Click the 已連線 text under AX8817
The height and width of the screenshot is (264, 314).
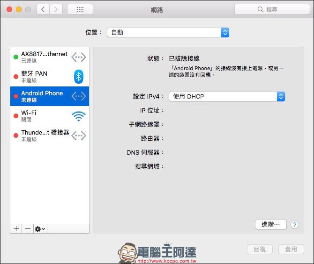pyautogui.click(x=29, y=61)
